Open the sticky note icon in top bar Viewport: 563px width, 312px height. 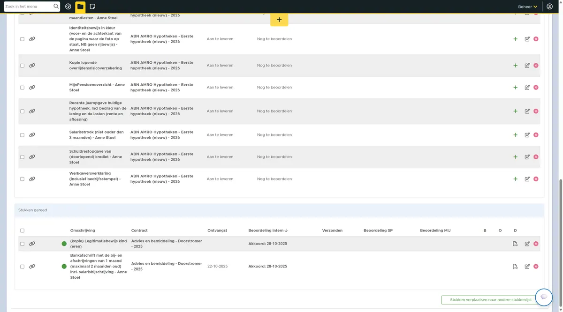[x=92, y=7]
